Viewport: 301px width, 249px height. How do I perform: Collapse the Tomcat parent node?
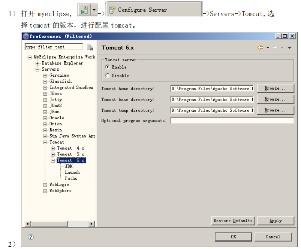[45, 142]
